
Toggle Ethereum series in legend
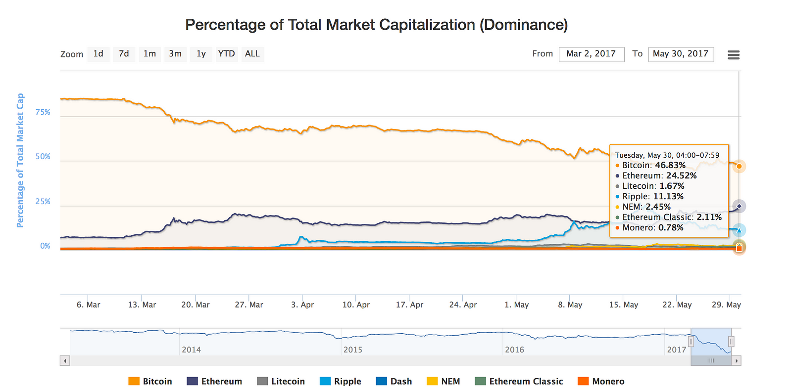tap(214, 381)
